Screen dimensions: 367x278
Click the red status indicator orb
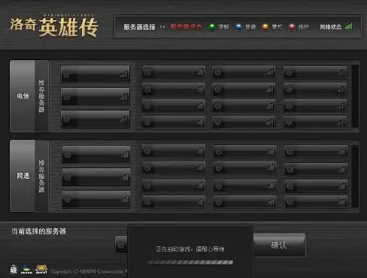pyautogui.click(x=292, y=26)
